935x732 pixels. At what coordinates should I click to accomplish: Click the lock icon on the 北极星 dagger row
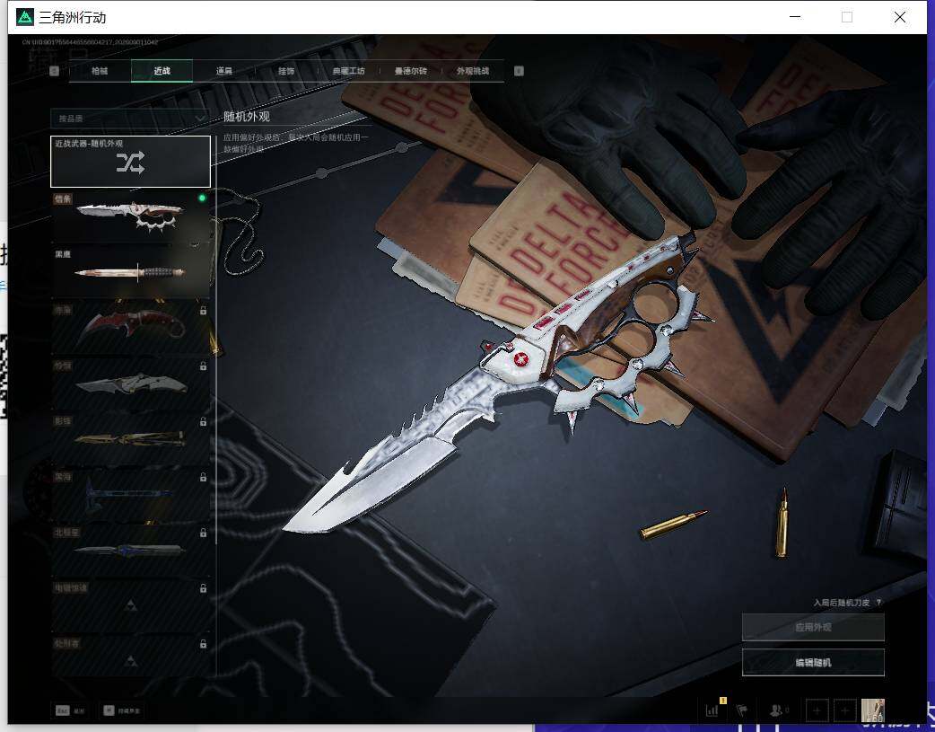point(204,533)
